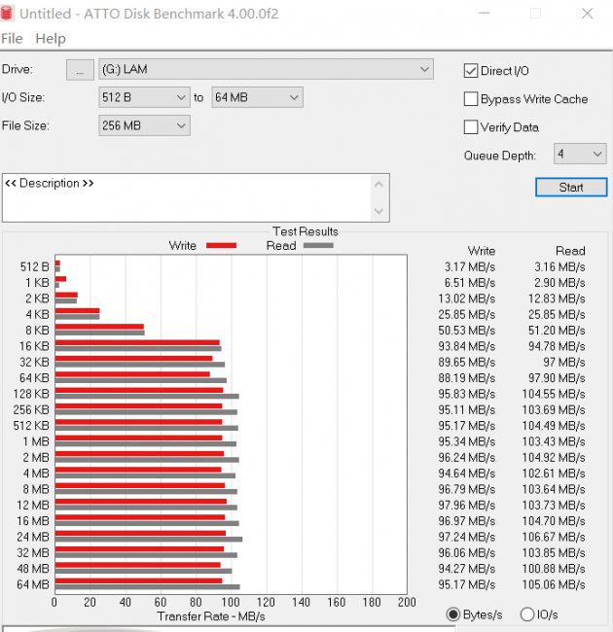
Task: Click the Read value 2.90 MB/s
Action: 559,283
